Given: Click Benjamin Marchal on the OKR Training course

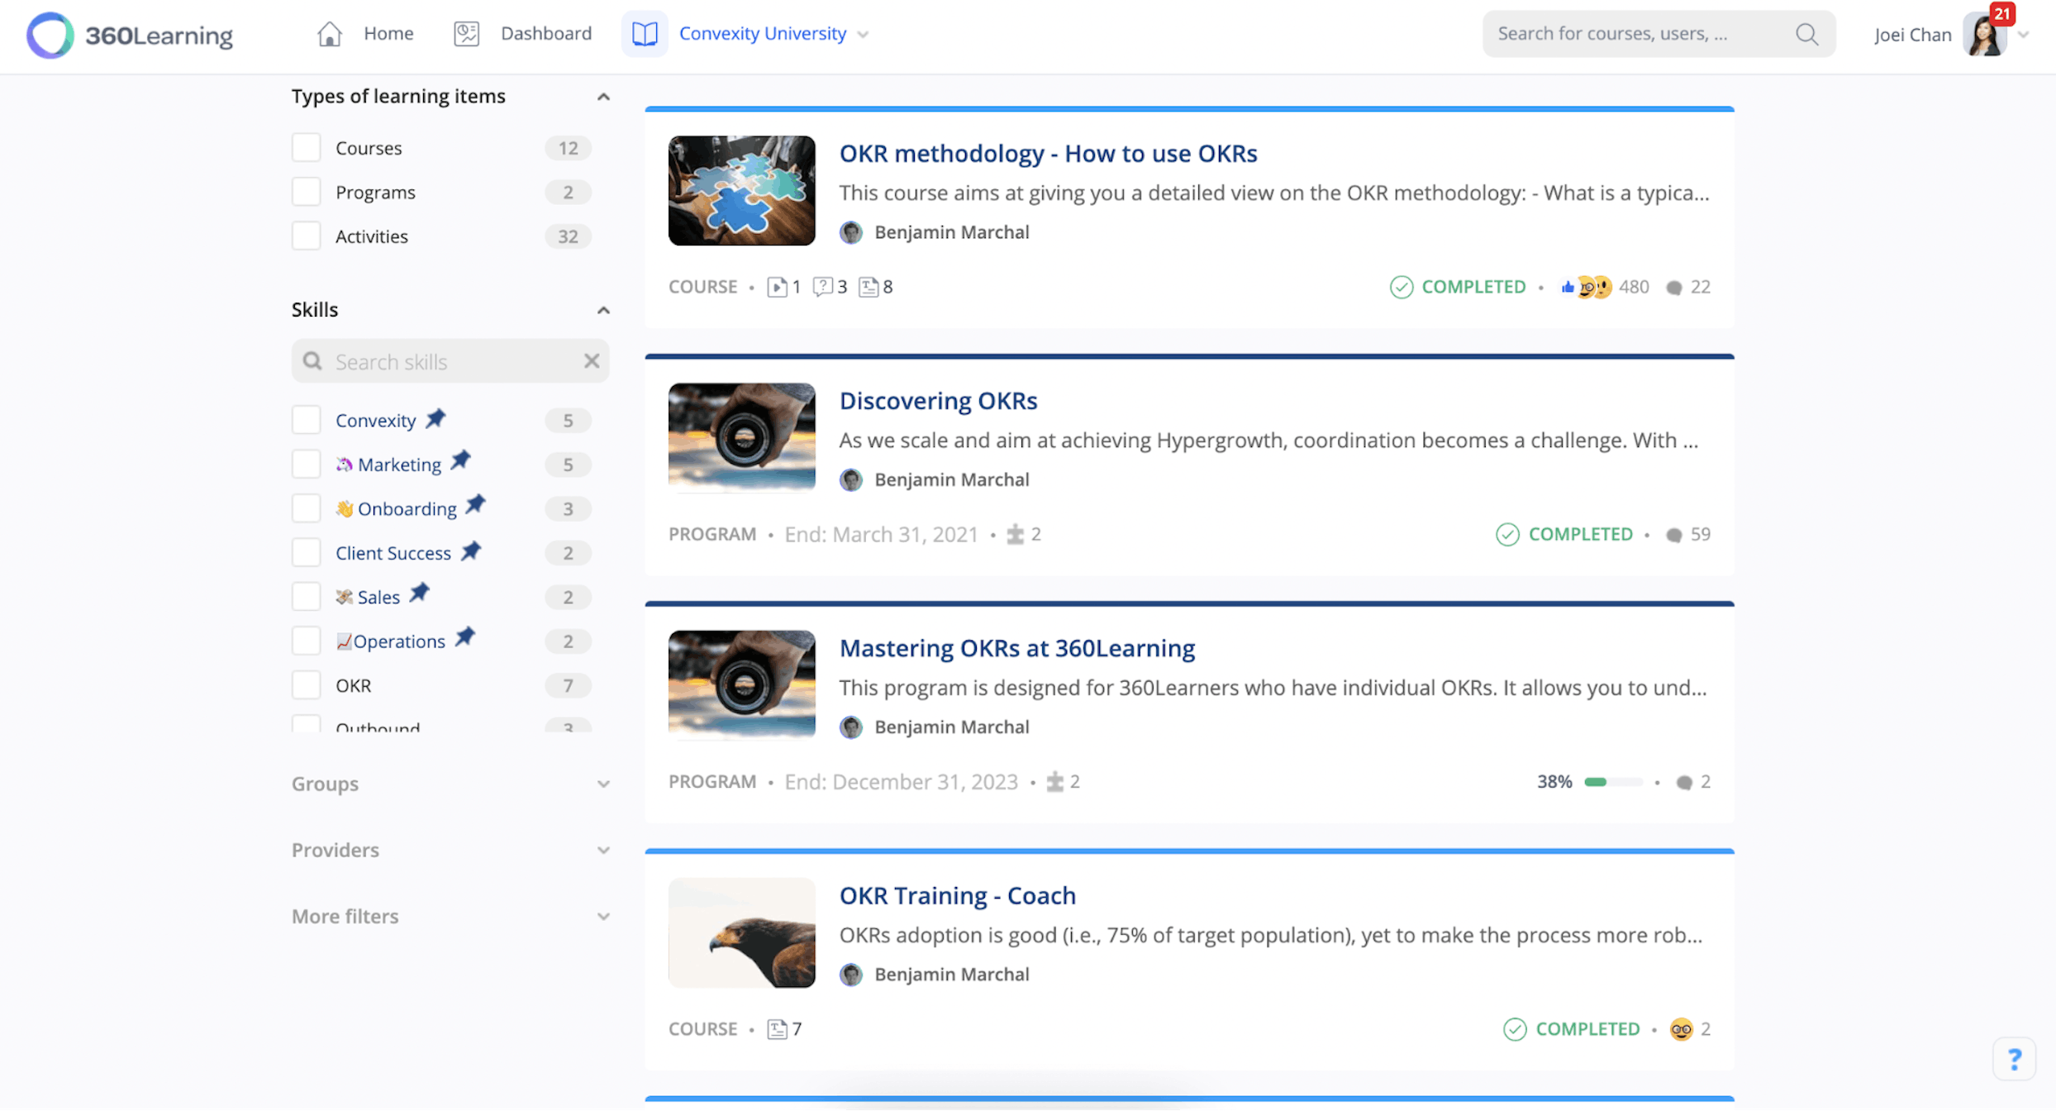Looking at the screenshot, I should tap(951, 974).
